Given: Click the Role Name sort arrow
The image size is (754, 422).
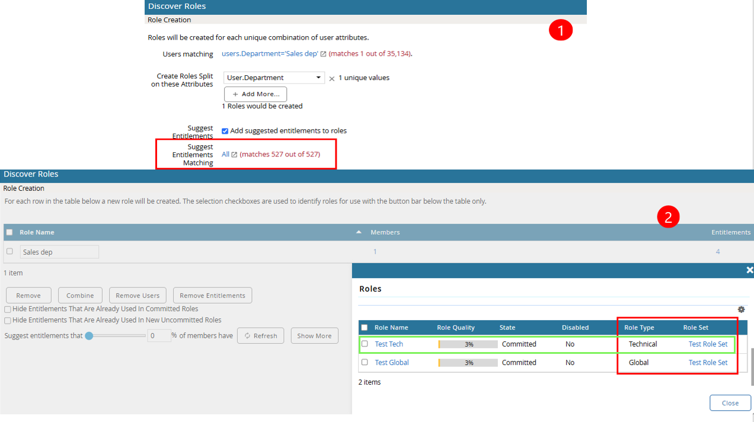Looking at the screenshot, I should pyautogui.click(x=359, y=232).
